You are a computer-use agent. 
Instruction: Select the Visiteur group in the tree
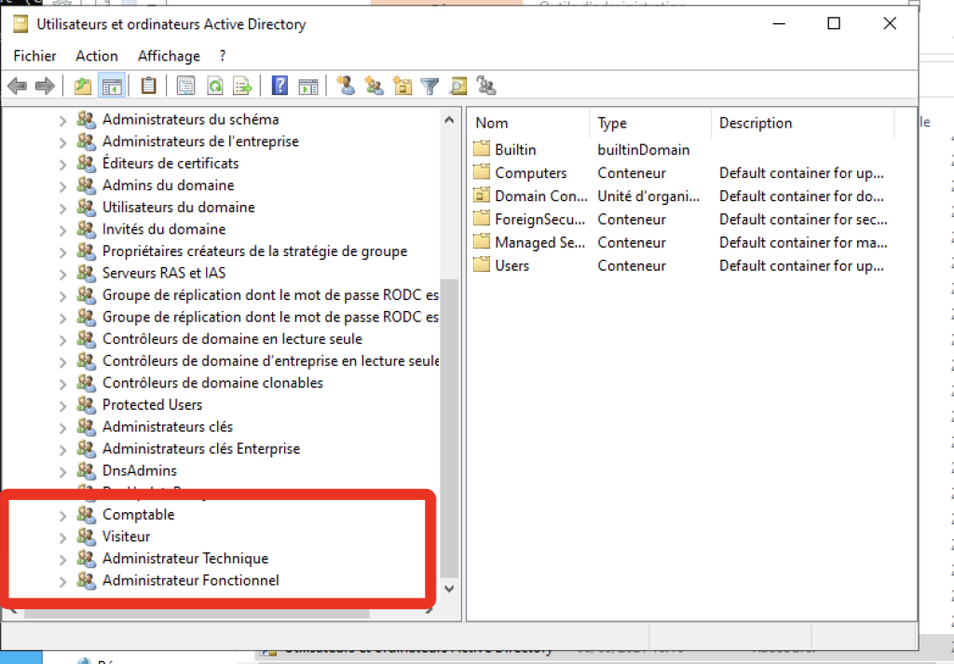[126, 536]
